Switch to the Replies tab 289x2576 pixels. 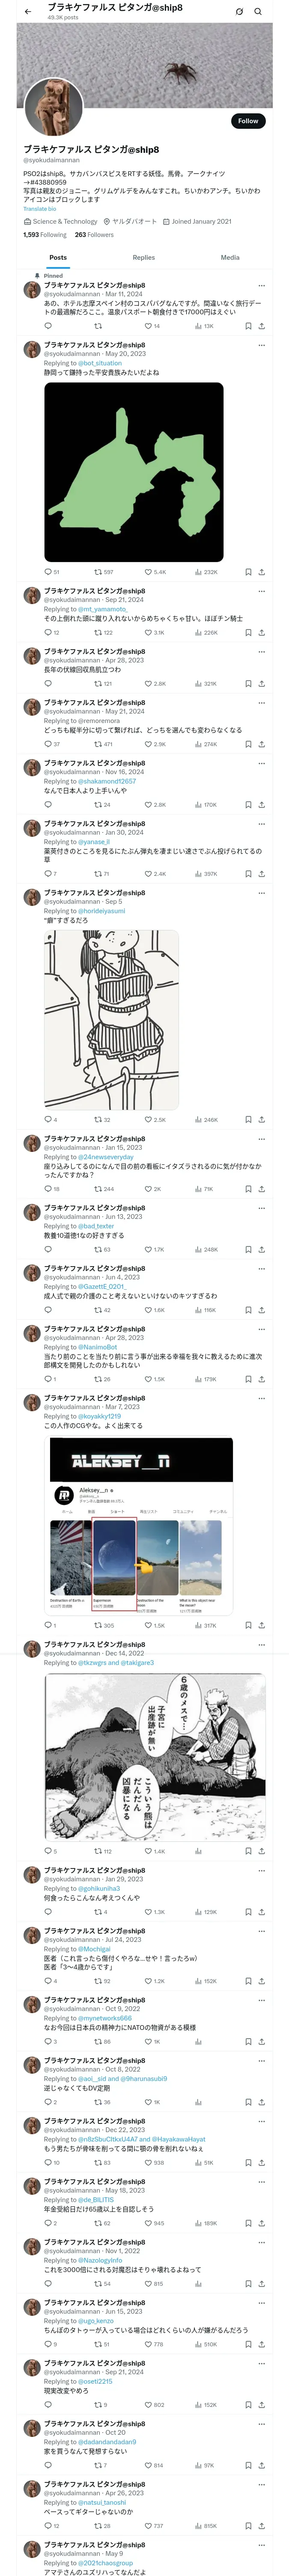coord(143,258)
